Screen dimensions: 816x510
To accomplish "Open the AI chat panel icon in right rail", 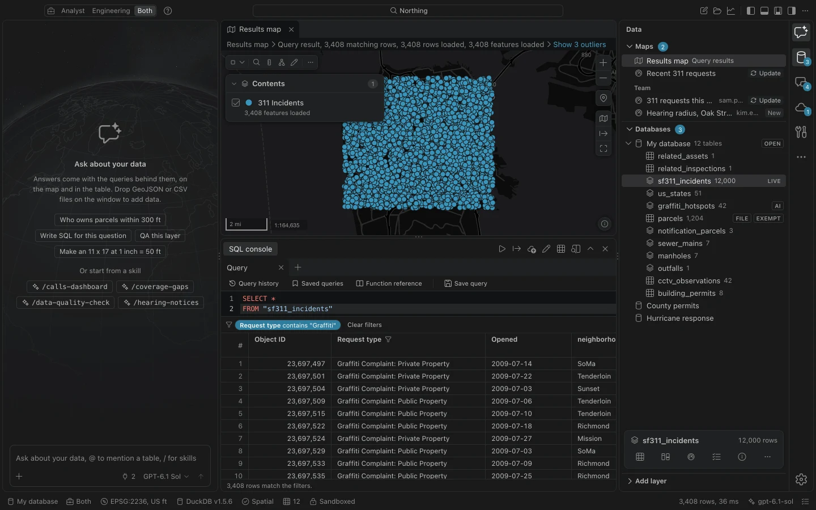I will pos(801,32).
